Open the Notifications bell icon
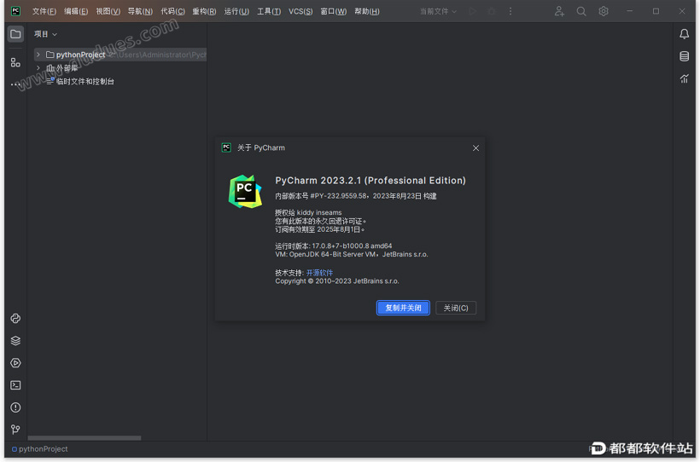 pos(684,34)
